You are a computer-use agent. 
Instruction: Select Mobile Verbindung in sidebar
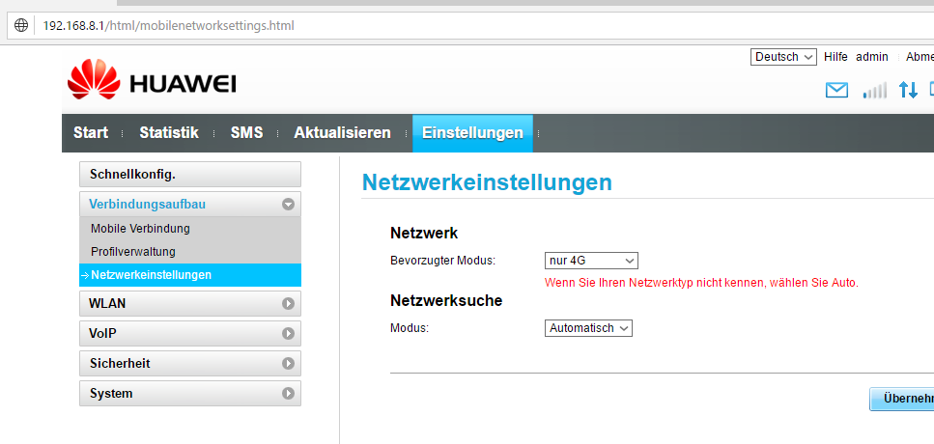tap(140, 229)
